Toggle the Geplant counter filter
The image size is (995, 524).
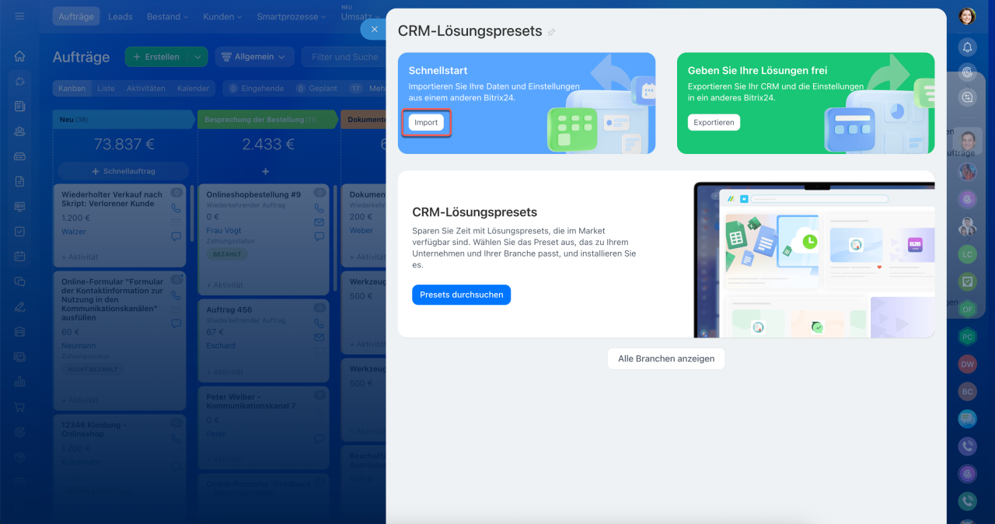coord(317,89)
